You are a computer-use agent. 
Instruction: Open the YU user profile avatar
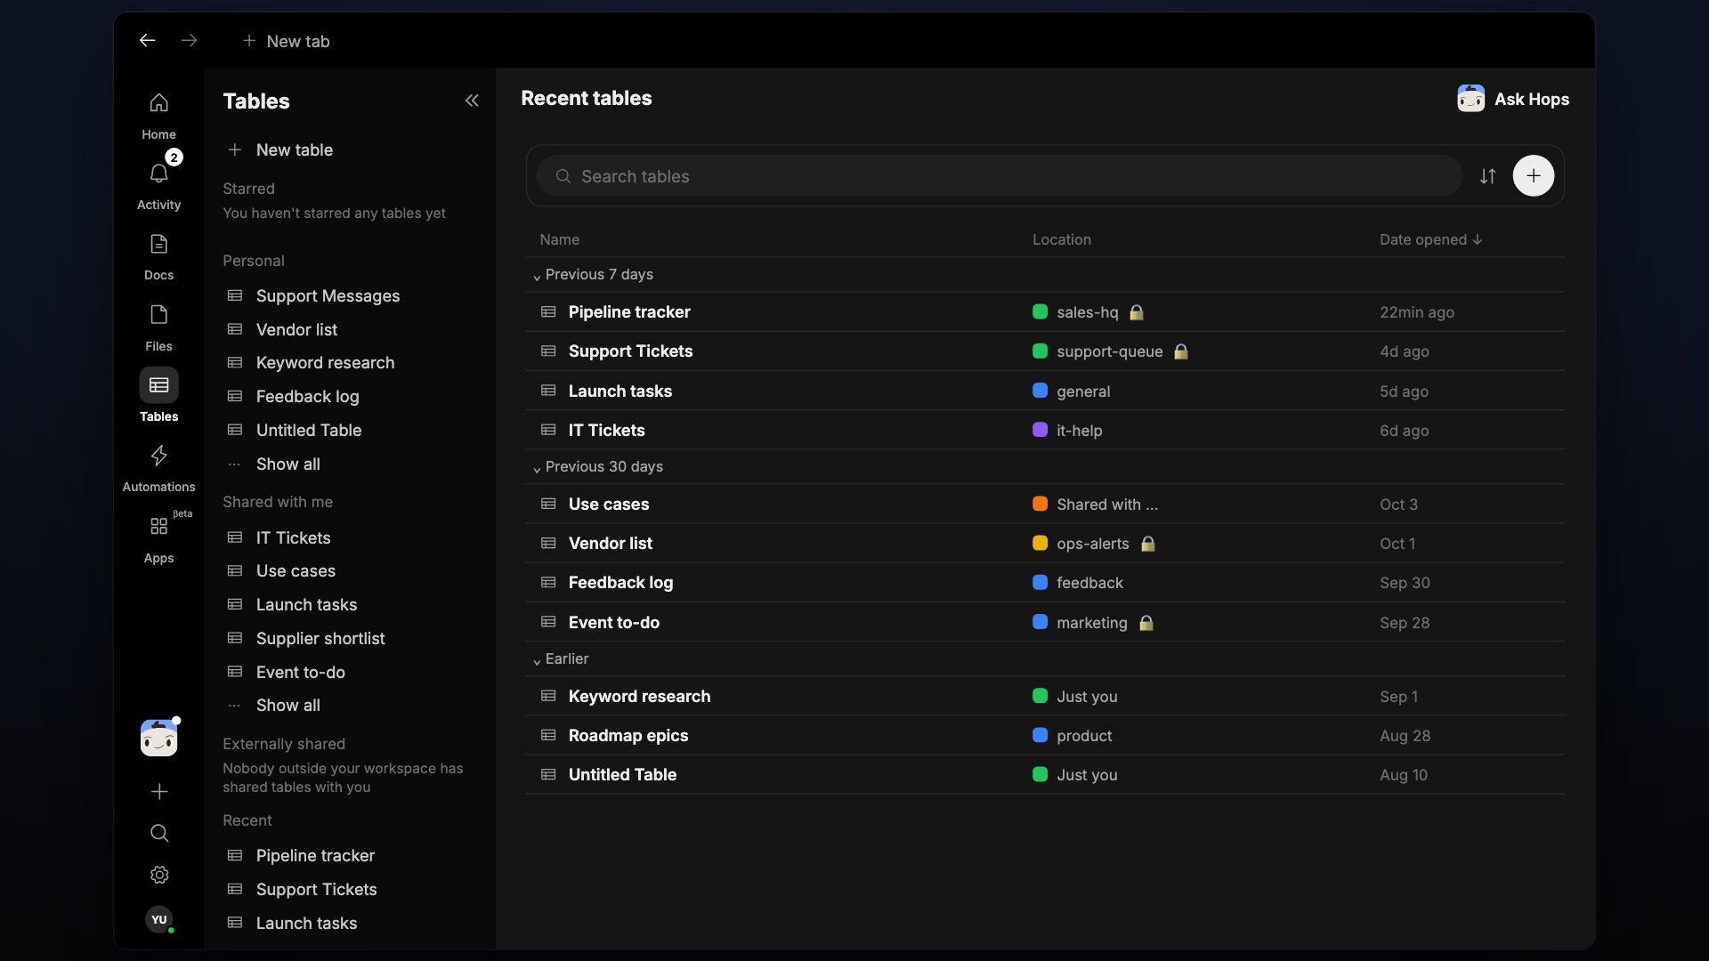(x=159, y=919)
